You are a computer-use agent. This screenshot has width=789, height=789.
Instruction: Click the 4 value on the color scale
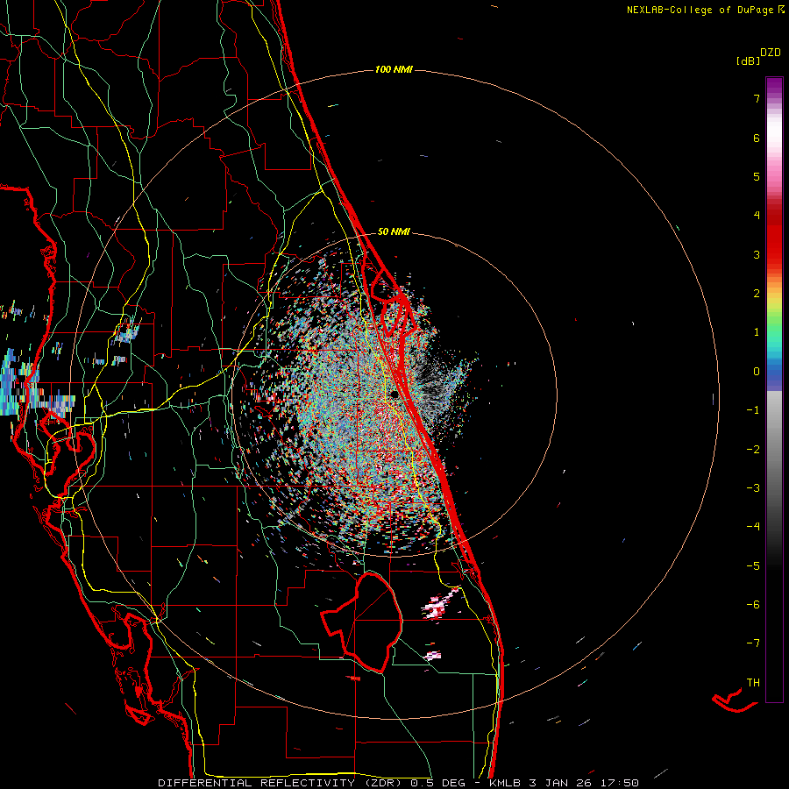757,216
